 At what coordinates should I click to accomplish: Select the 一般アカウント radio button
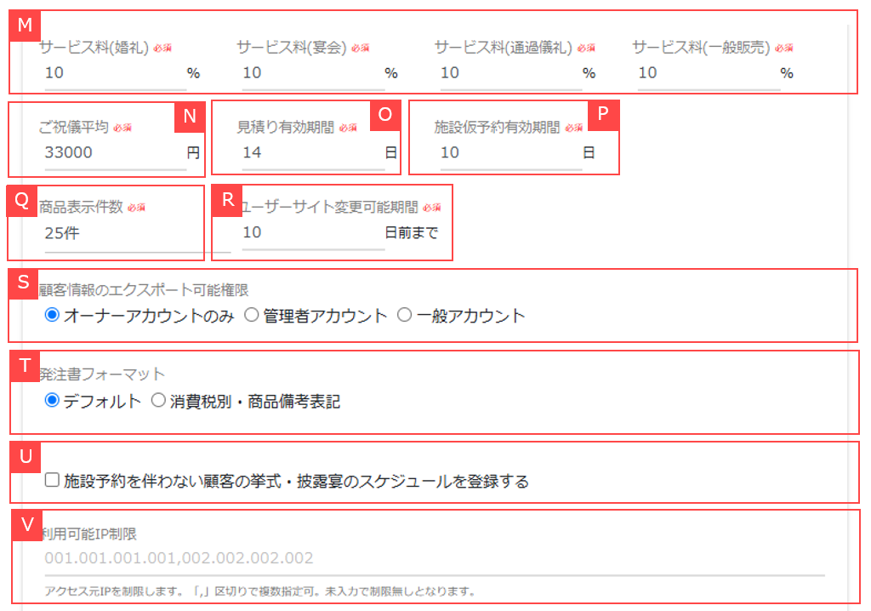coord(403,314)
